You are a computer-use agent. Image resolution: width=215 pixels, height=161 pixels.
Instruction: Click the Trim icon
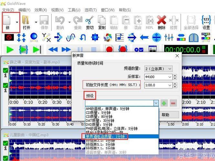pos(174,20)
